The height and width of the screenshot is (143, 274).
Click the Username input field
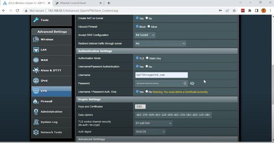click(x=161, y=75)
